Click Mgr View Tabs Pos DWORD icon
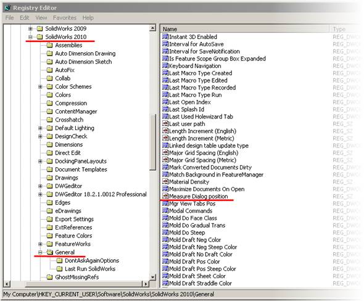 [x=165, y=204]
